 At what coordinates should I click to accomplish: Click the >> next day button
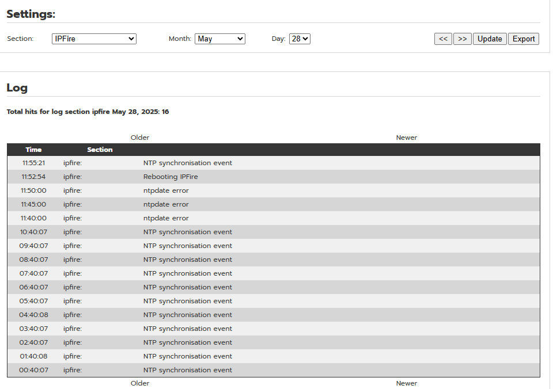[x=463, y=39]
